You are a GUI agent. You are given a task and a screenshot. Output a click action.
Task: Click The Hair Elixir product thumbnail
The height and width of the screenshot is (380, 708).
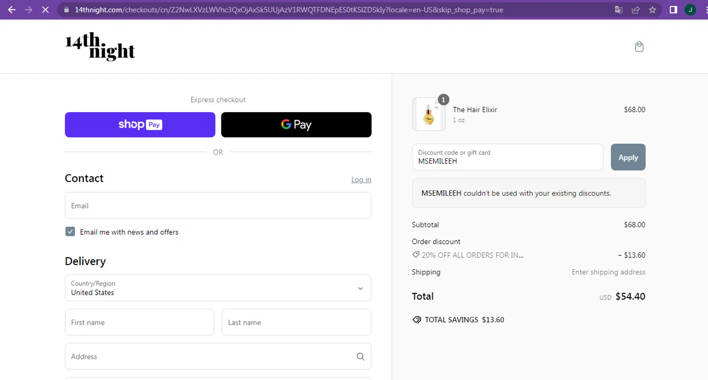click(x=429, y=114)
